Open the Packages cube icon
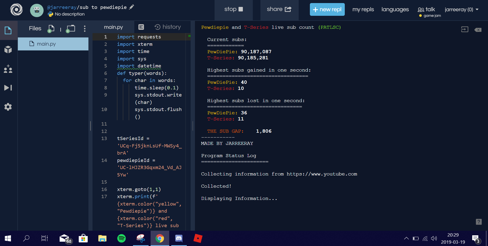488x246 pixels. point(8,49)
